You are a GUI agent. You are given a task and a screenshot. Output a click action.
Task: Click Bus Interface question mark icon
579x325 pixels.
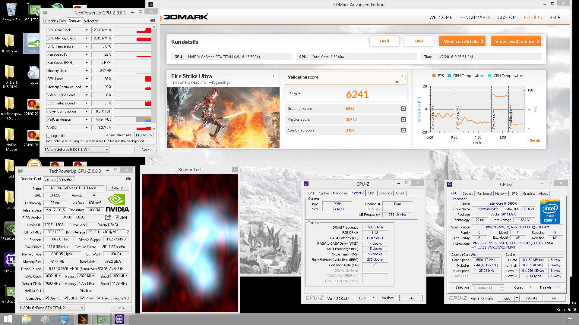point(128,232)
